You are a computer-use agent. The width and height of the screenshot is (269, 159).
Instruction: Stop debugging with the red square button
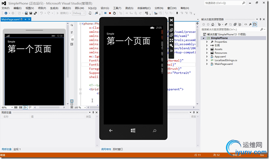(x=110, y=13)
